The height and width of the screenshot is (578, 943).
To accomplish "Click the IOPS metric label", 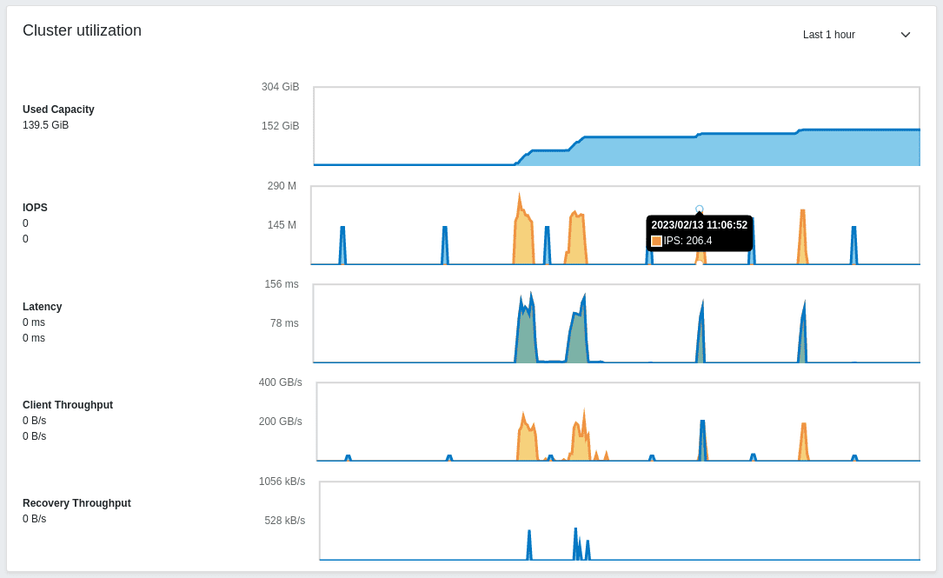I will pyautogui.click(x=35, y=208).
